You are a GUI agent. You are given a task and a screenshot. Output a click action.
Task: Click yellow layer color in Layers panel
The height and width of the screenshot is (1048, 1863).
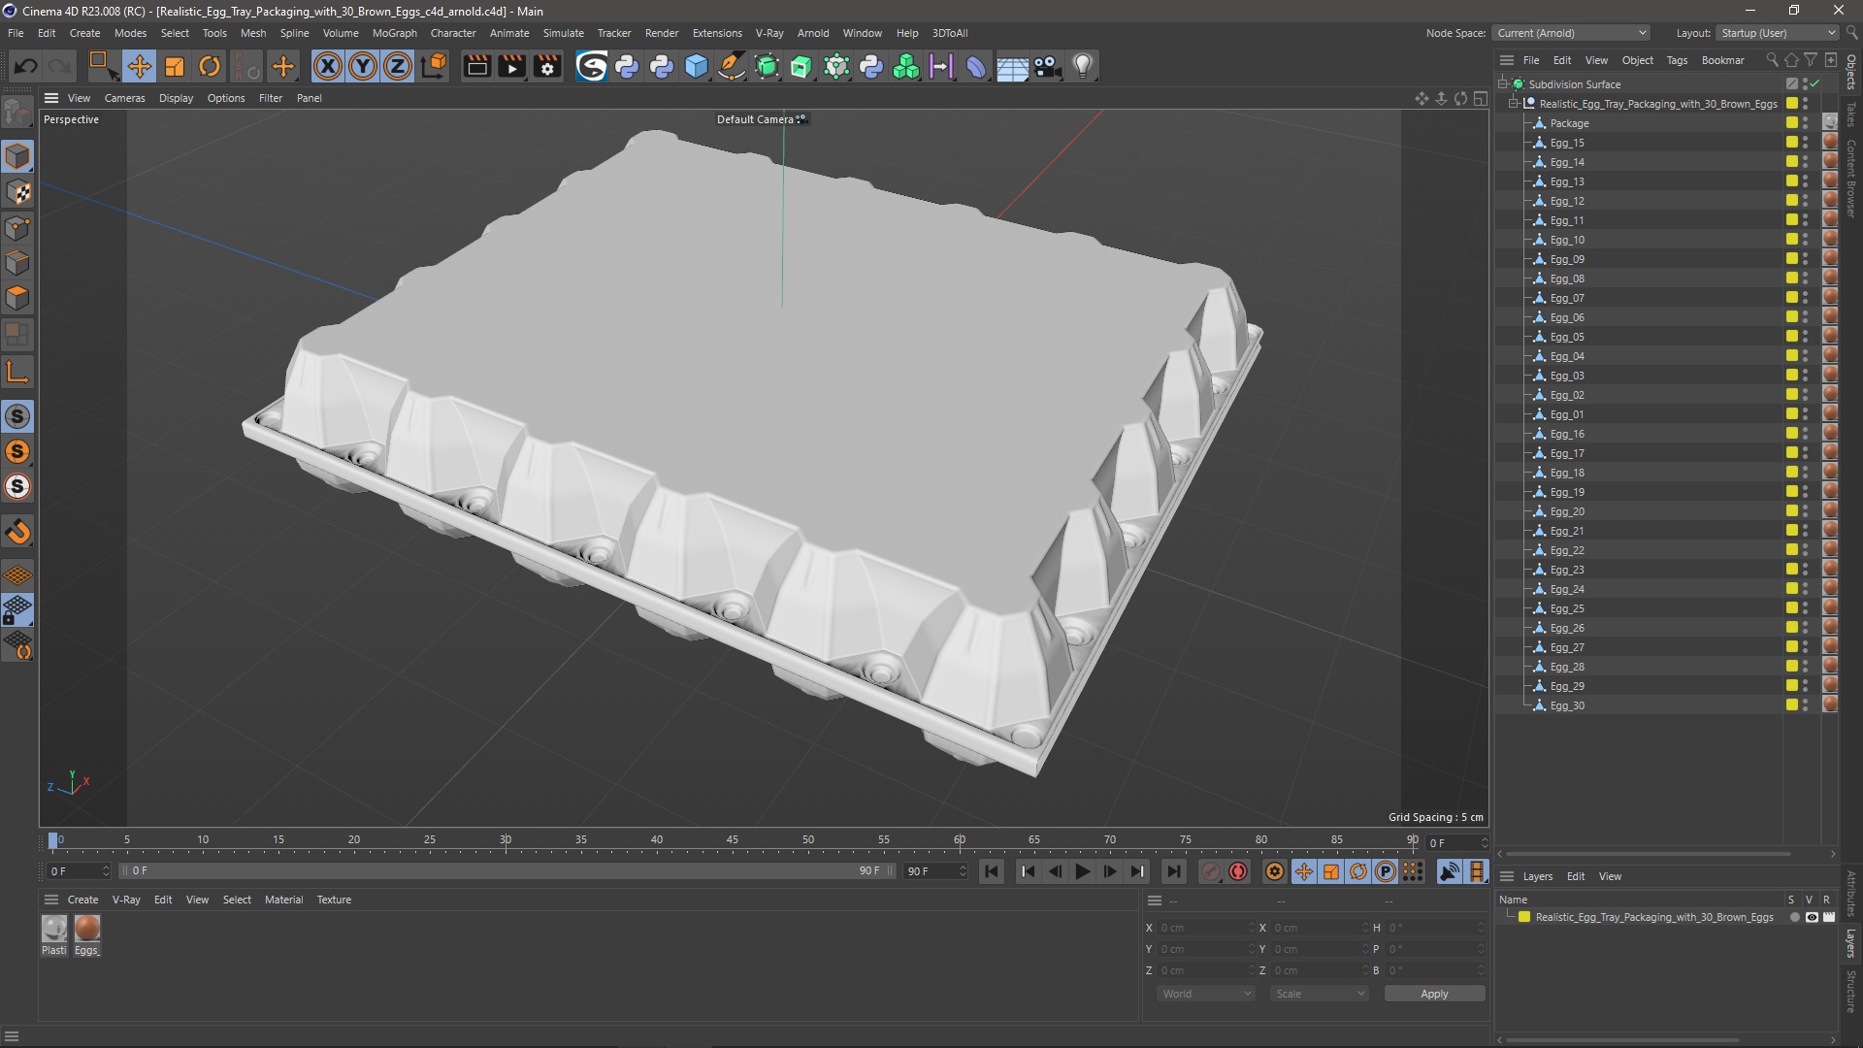pyautogui.click(x=1524, y=917)
